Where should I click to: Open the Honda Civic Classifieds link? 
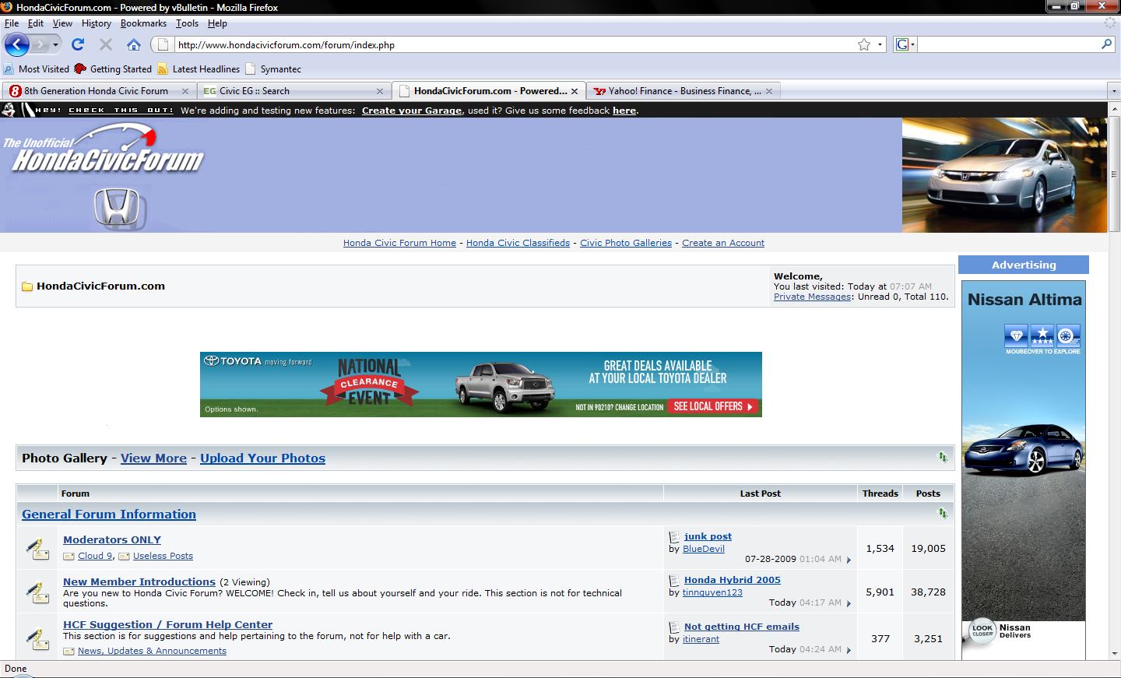tap(518, 243)
